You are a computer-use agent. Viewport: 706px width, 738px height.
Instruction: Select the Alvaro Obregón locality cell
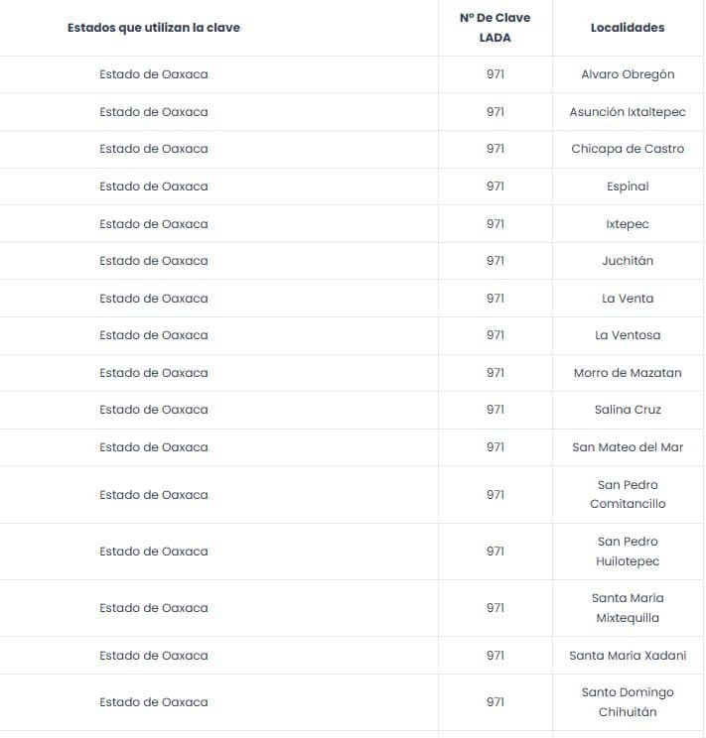click(628, 74)
